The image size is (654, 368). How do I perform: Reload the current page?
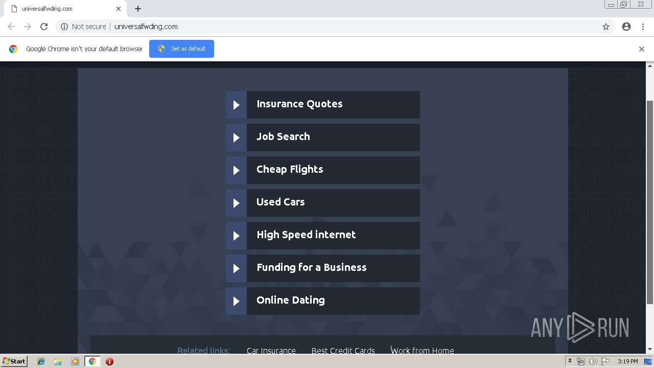[x=44, y=27]
